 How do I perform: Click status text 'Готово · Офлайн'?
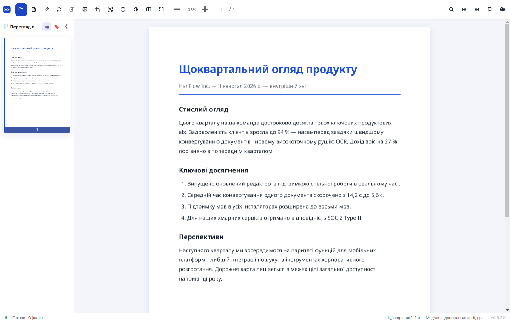click(x=28, y=318)
